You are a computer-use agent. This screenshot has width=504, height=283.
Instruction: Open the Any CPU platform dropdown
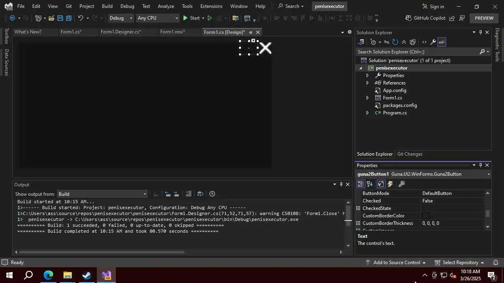point(157,18)
